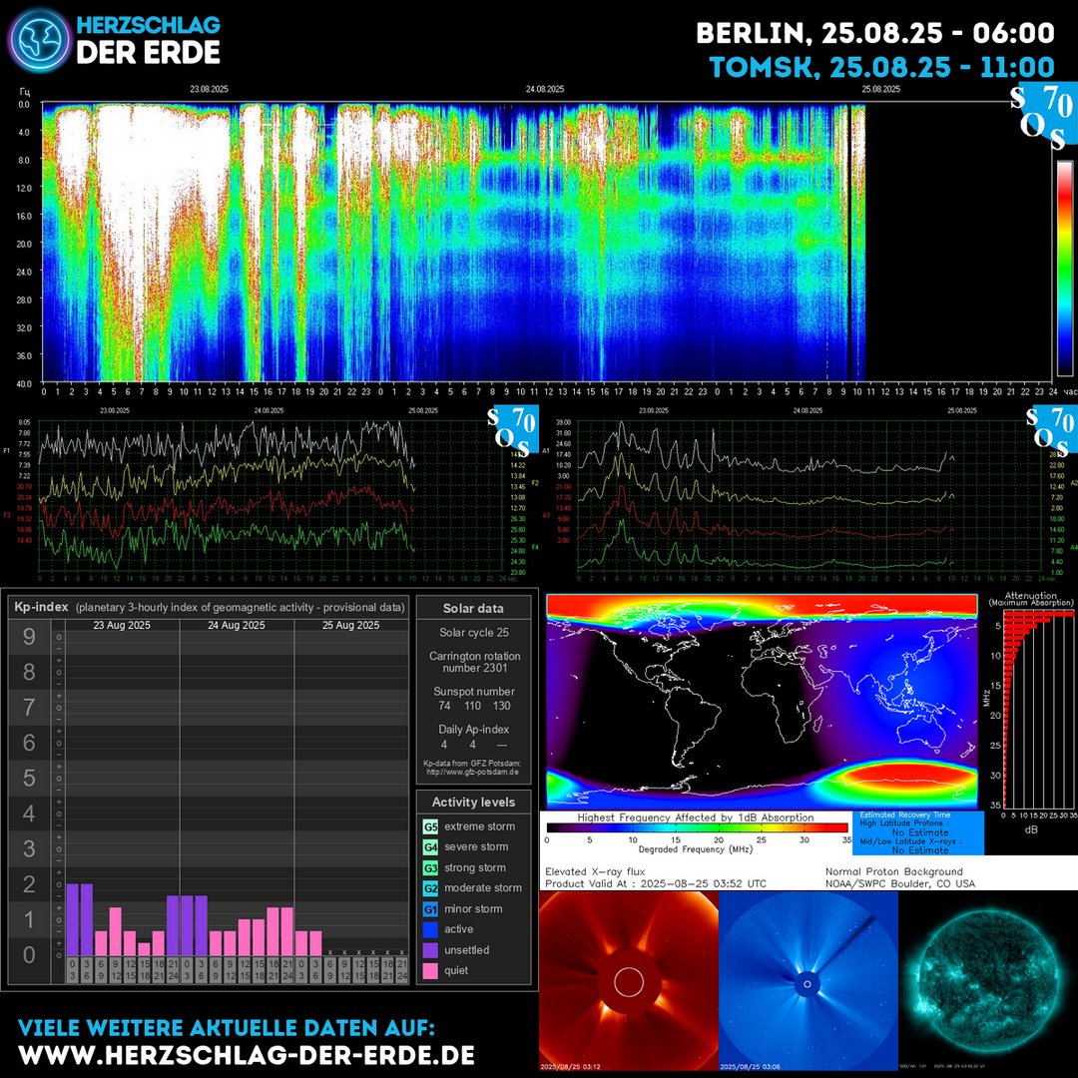
Task: Open the blue LASCO C3 coronagraph thumbnail
Action: click(807, 983)
